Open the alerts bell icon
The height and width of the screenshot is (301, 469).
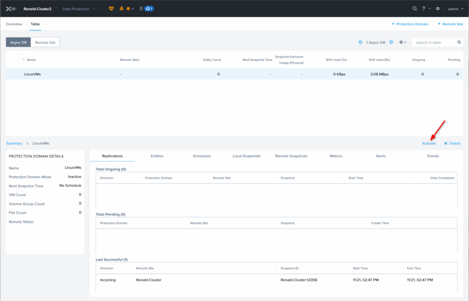point(122,8)
